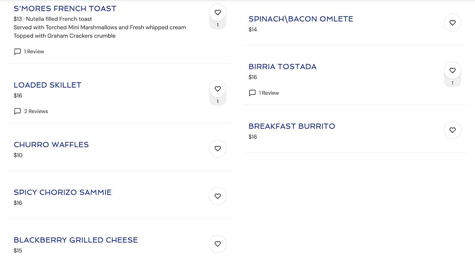Select the Loaded Skillet menu heading
Viewport: 475px width, 259px height.
(47, 85)
